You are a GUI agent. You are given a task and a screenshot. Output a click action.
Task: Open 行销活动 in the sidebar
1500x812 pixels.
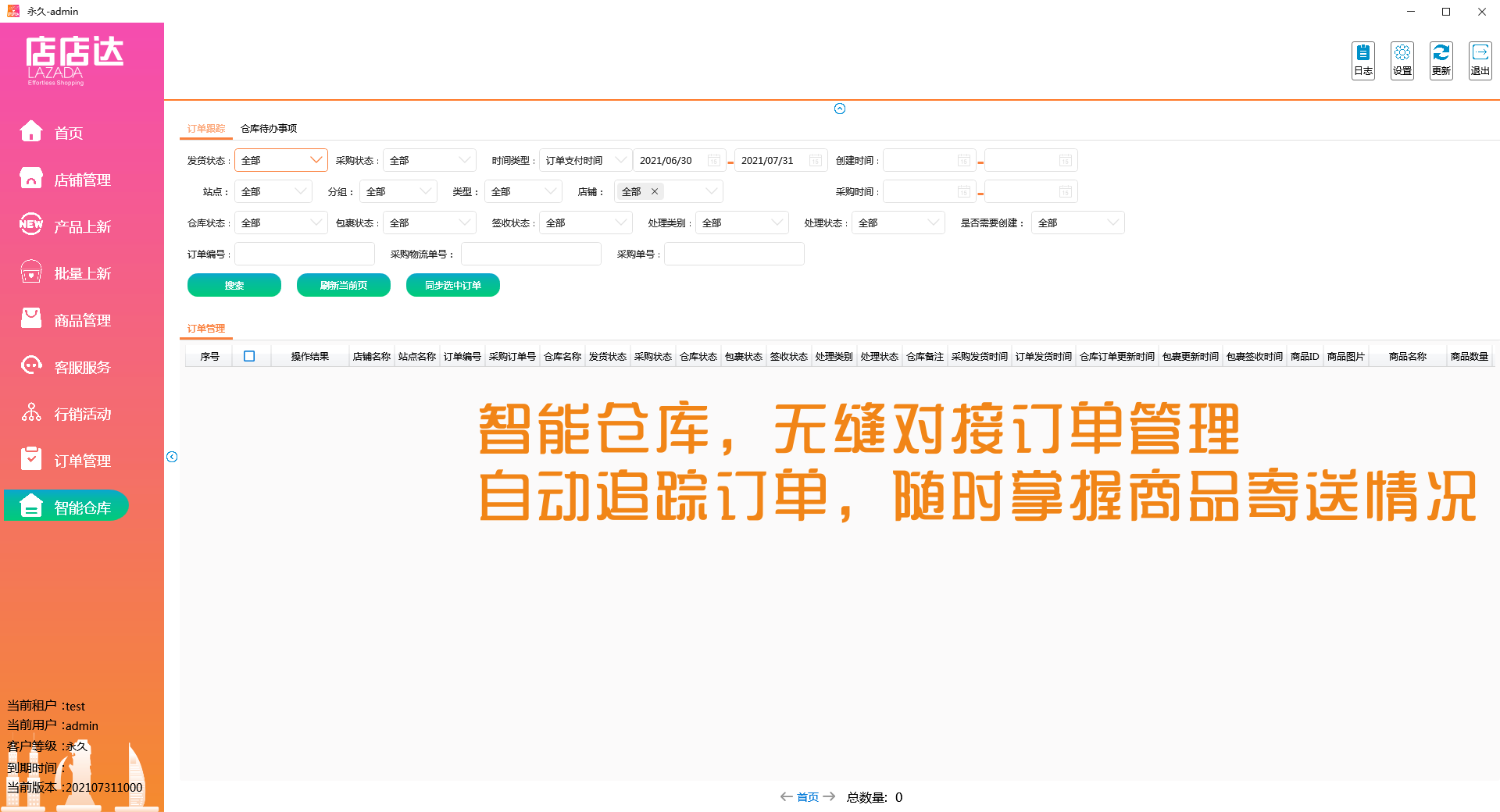pyautogui.click(x=66, y=414)
